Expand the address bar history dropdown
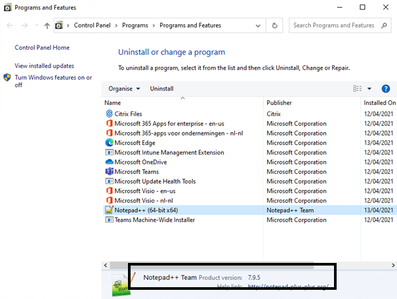397x299 pixels. click(258, 26)
